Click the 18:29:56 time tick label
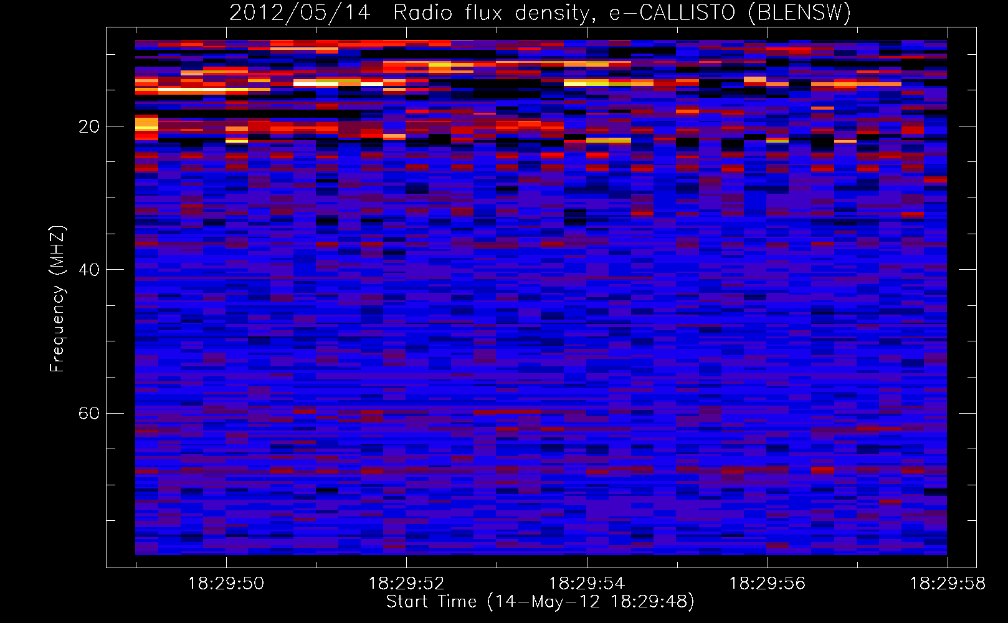1008x623 pixels. pyautogui.click(x=767, y=584)
